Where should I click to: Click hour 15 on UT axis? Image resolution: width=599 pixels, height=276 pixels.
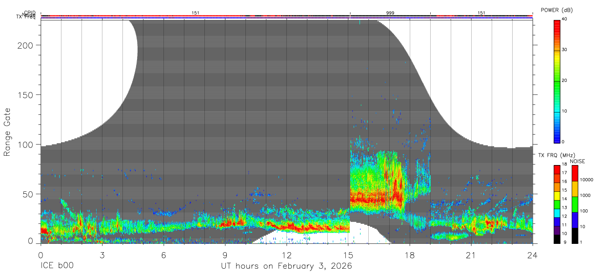348,255
